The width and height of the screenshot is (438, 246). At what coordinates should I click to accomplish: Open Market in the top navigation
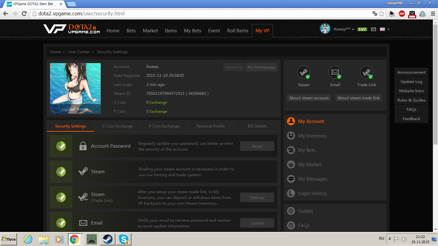click(x=150, y=31)
